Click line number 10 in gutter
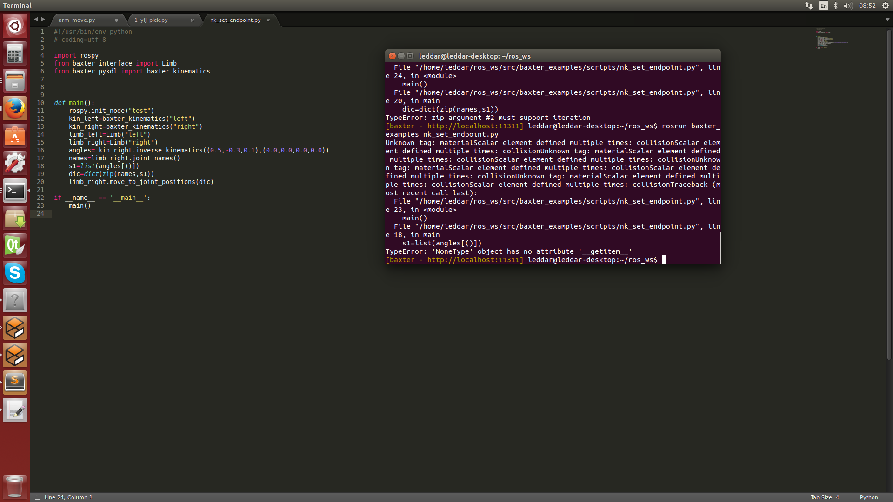 point(40,103)
